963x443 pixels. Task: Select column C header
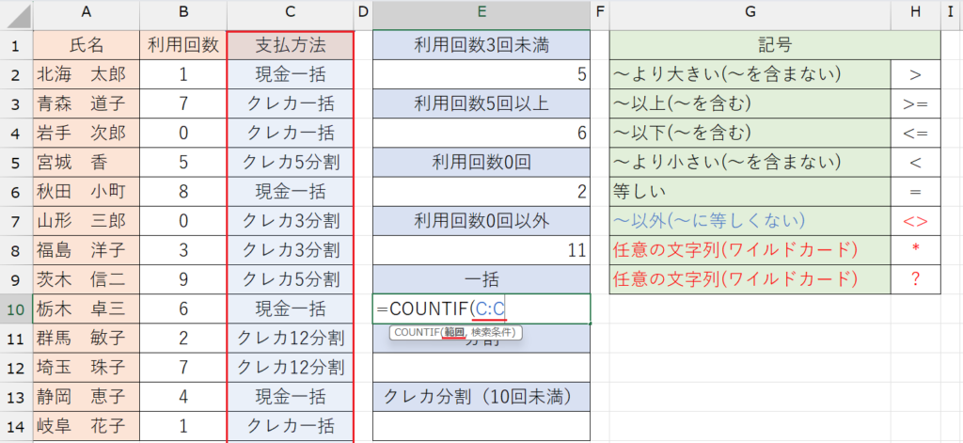(291, 14)
